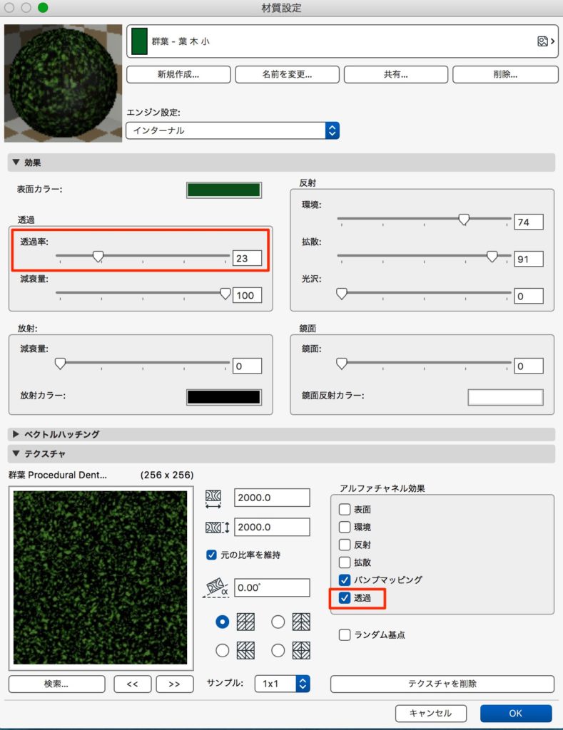Click the texture height field 2000.0

coord(272,527)
